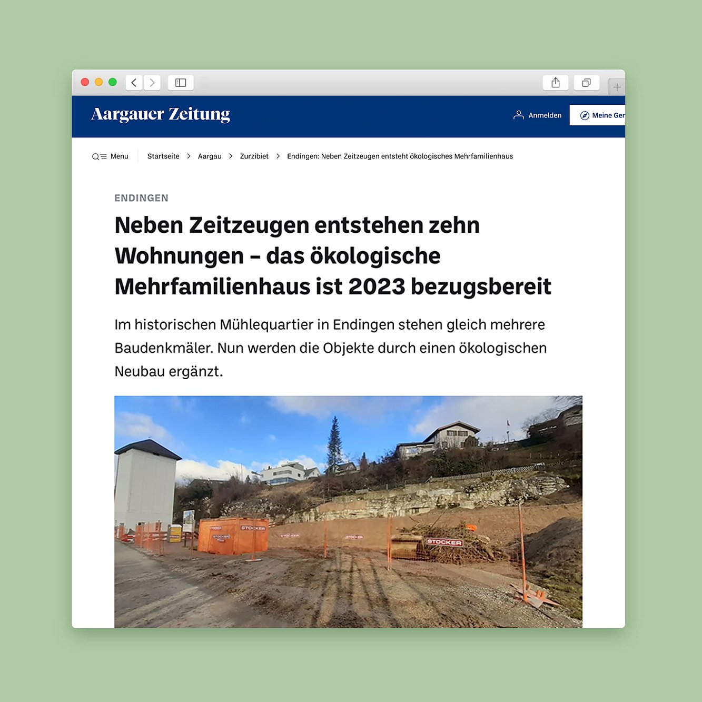Click Anmelden to sign in
The width and height of the screenshot is (702, 702).
[538, 115]
